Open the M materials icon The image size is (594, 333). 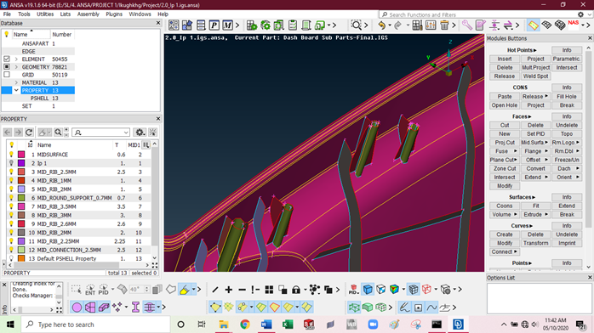coord(227,25)
